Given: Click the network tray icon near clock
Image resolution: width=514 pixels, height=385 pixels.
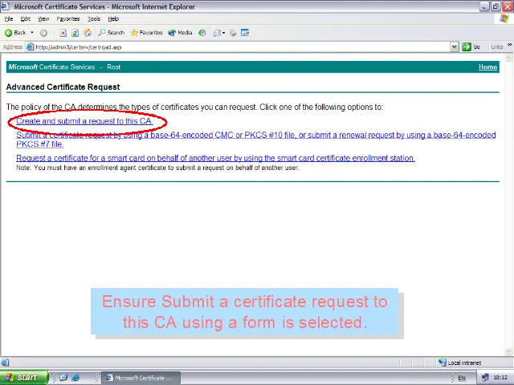Looking at the screenshot, I should [x=485, y=378].
